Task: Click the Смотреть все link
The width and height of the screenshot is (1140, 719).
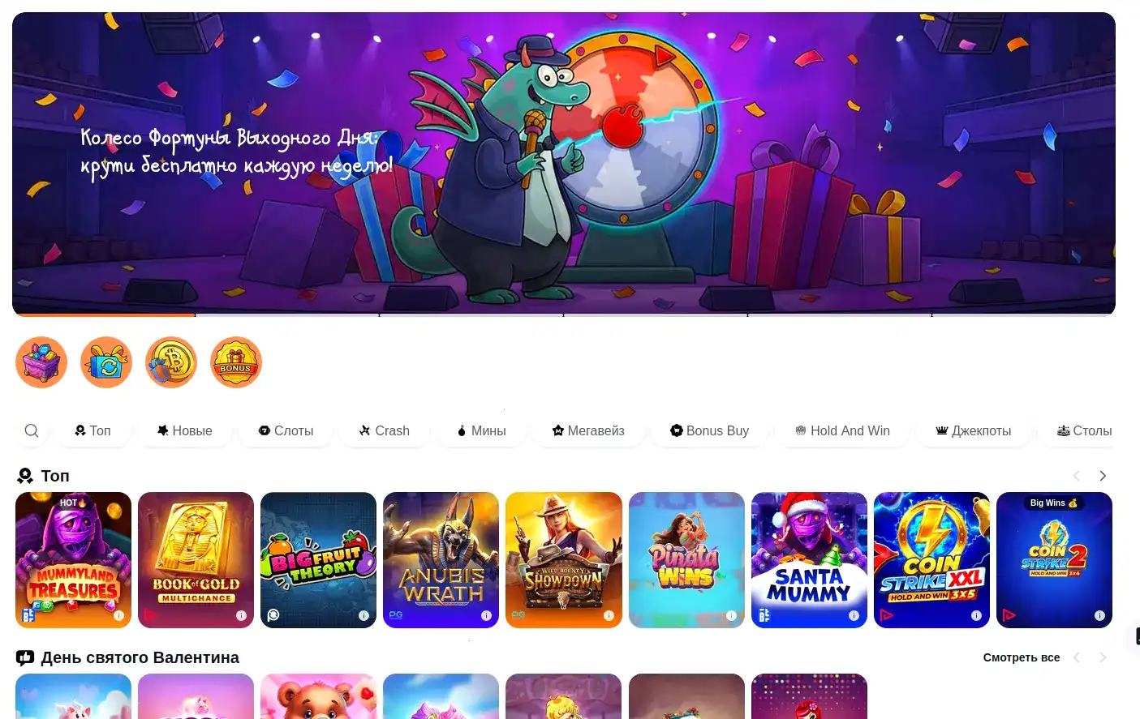Action: (x=1022, y=657)
